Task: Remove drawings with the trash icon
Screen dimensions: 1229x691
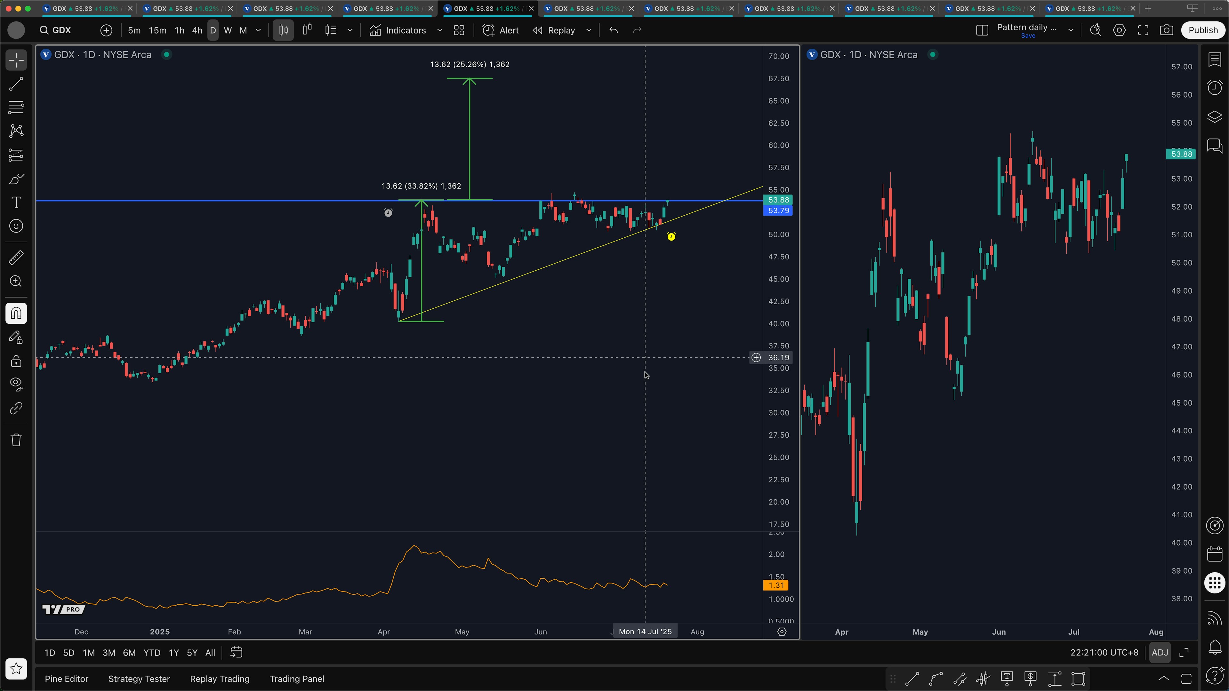Action: point(16,440)
